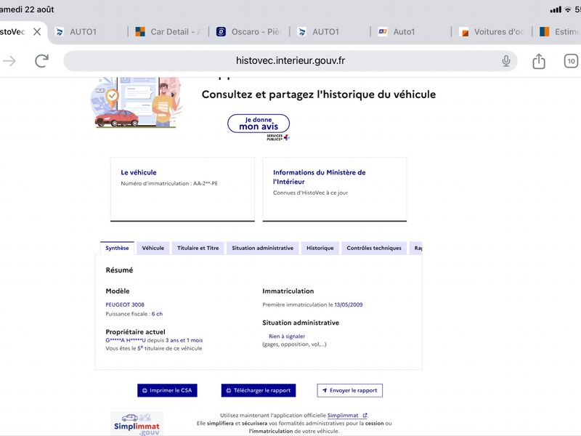Click the vehicle illustration image

[137, 102]
